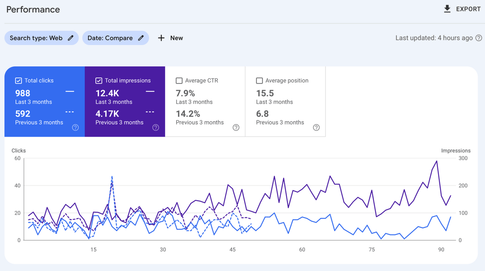Click pencil icon on Date: Compare chip
Screen dimensions: 485x271
click(141, 38)
